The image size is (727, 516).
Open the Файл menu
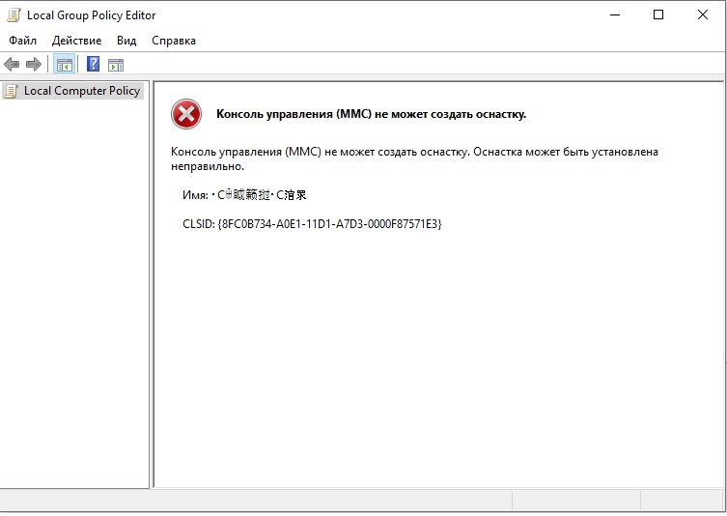(x=22, y=41)
